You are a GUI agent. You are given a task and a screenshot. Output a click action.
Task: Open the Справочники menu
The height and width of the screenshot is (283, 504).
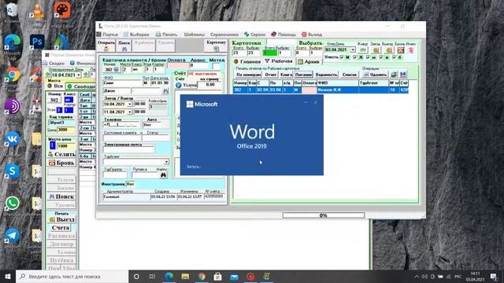click(x=224, y=35)
